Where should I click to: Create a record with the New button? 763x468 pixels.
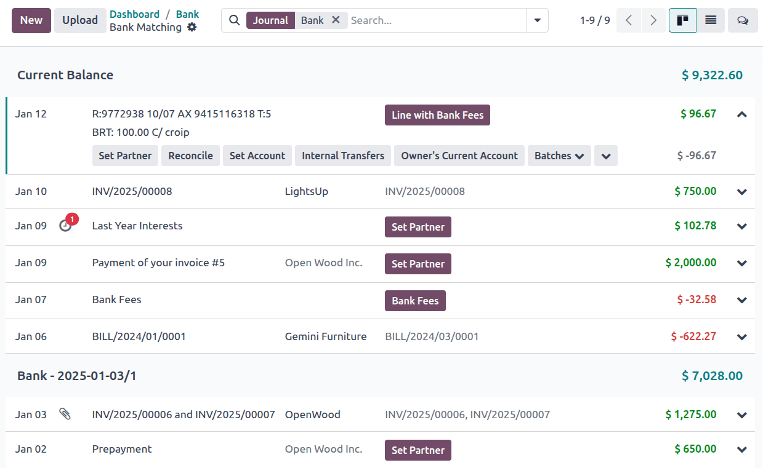(31, 20)
